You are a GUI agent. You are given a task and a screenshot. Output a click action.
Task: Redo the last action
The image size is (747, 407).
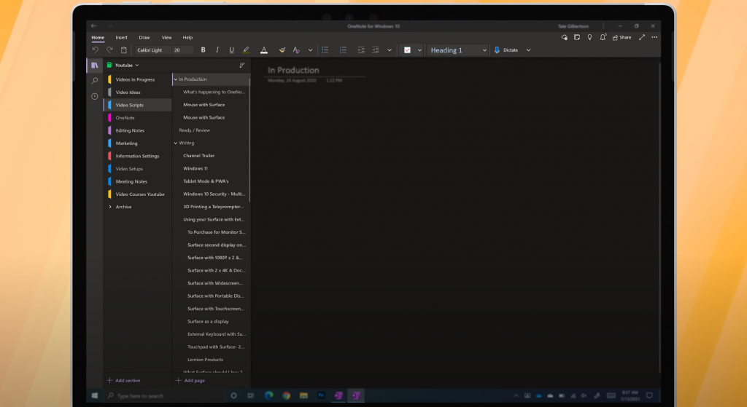coord(109,50)
